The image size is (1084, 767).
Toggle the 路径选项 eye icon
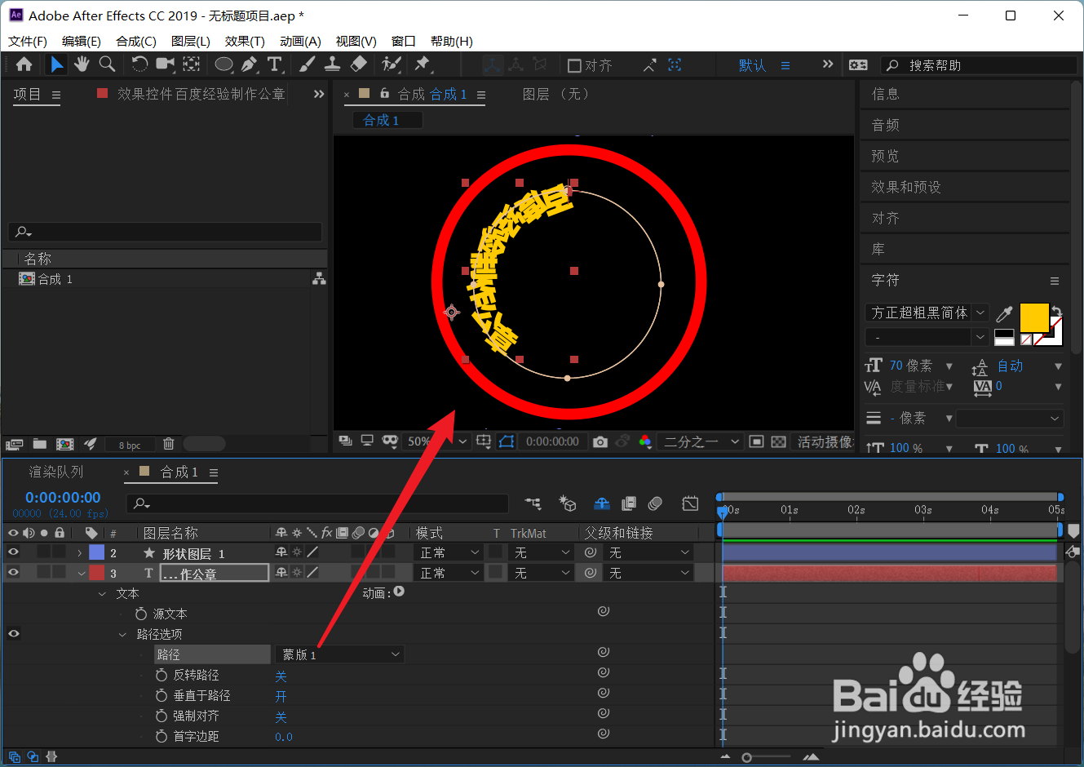[x=13, y=634]
